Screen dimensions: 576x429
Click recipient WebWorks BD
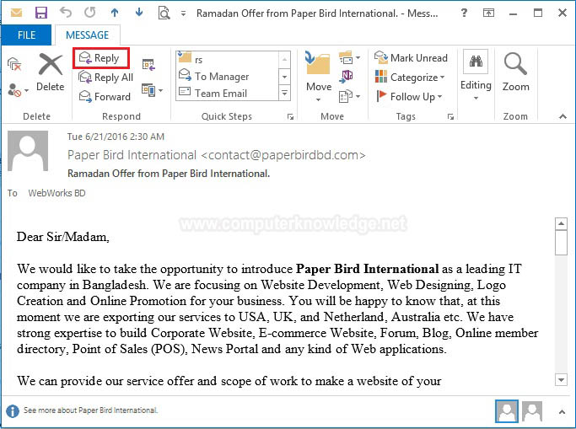(x=57, y=193)
